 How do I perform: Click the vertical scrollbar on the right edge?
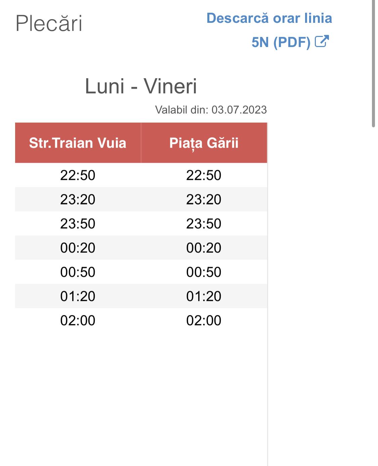coord(373,64)
